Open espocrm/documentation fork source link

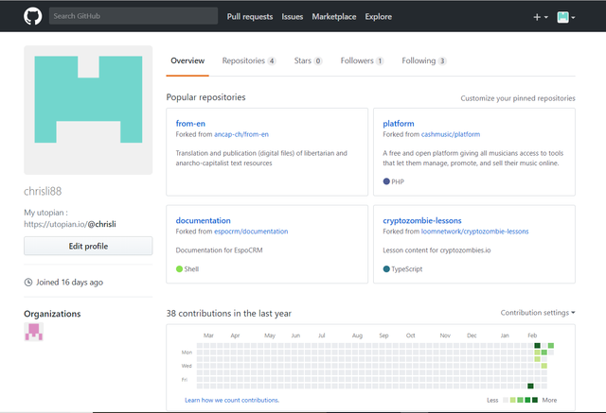click(x=251, y=232)
